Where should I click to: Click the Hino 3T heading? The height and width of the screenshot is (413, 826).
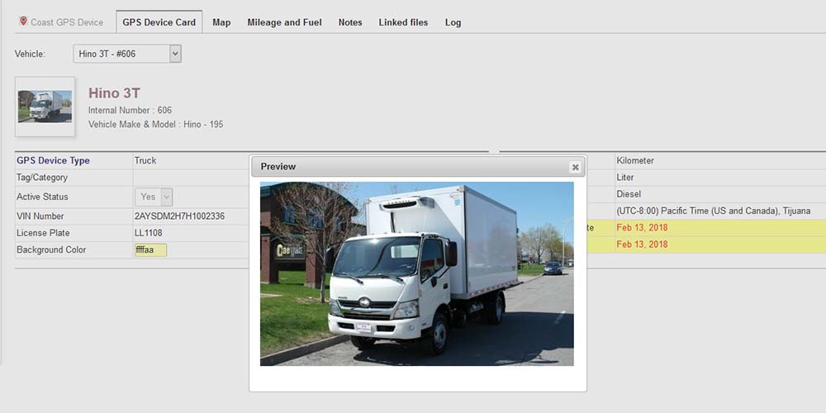[114, 93]
